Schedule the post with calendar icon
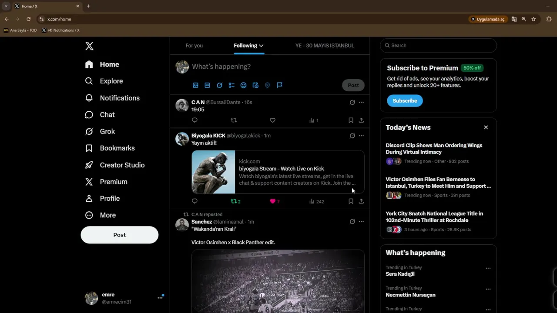Viewport: 557px width, 313px height. [255, 85]
